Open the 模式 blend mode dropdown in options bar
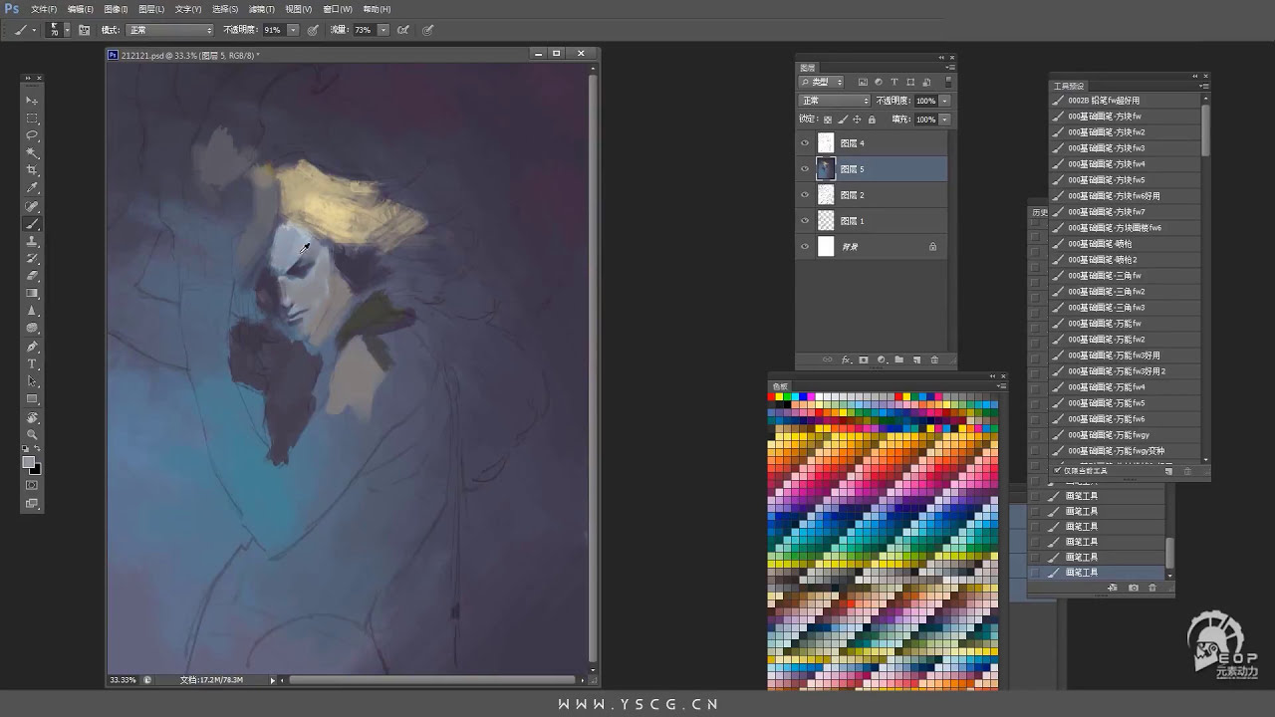 169,30
